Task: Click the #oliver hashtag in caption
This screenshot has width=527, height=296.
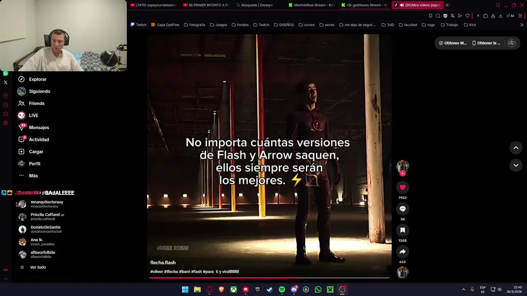Action: point(156,272)
